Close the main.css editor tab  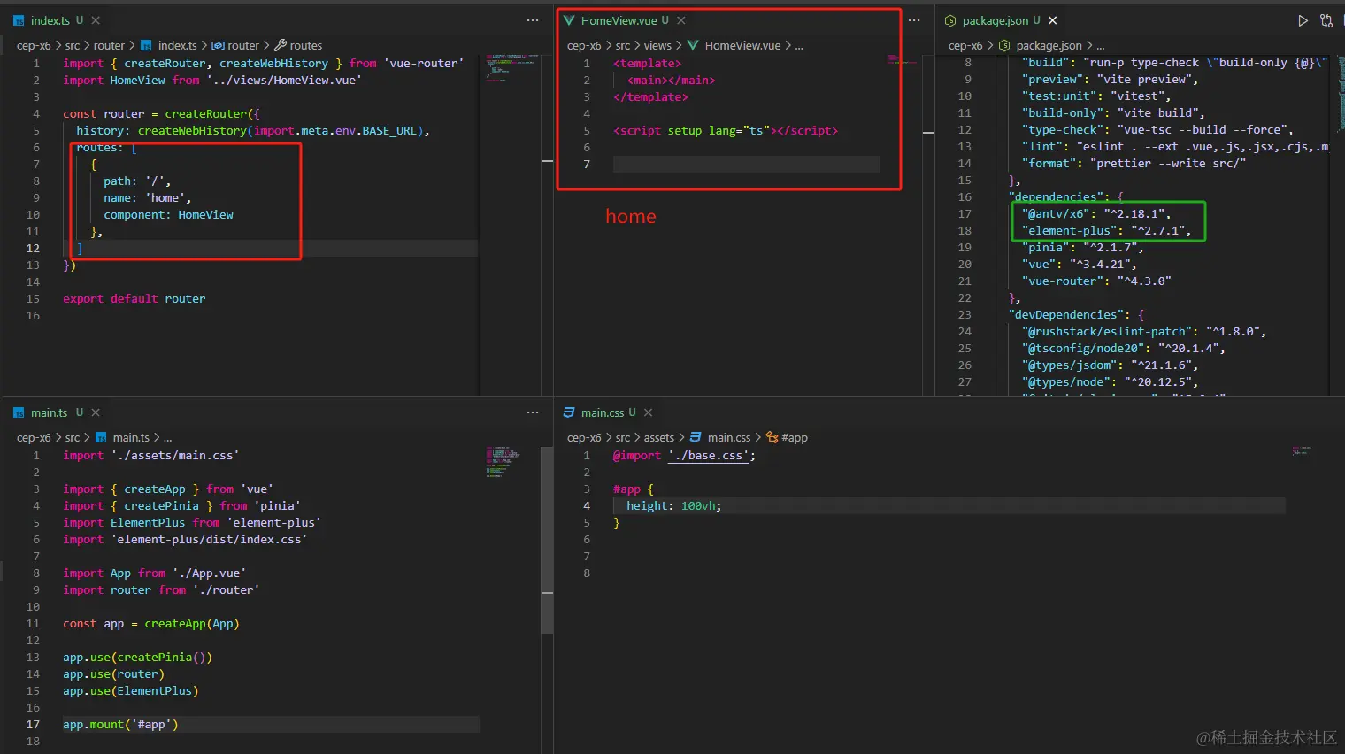pyautogui.click(x=648, y=412)
